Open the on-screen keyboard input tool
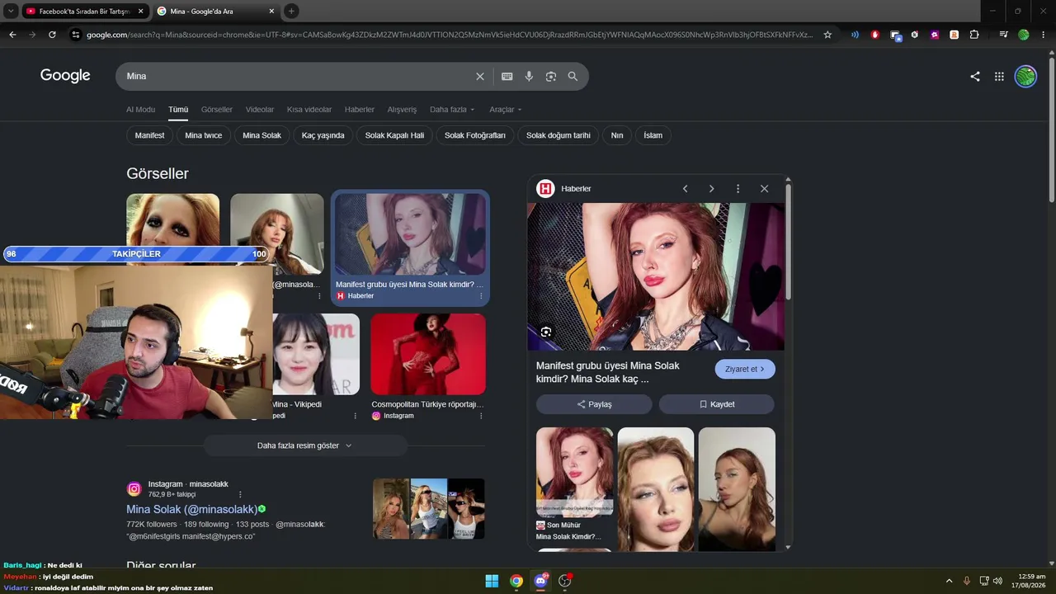 [507, 76]
